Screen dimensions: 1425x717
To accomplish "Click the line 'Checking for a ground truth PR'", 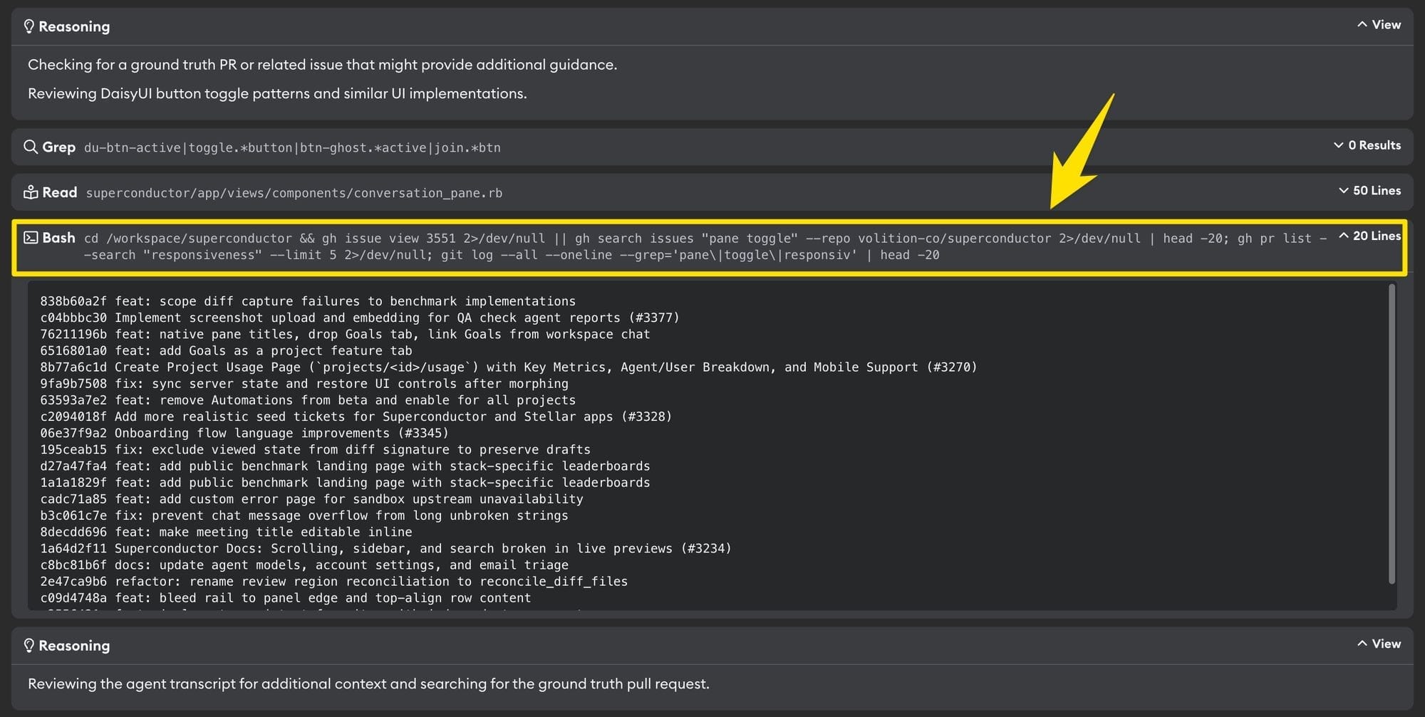I will (322, 65).
